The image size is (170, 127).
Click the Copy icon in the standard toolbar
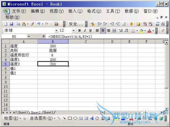[18, 24]
